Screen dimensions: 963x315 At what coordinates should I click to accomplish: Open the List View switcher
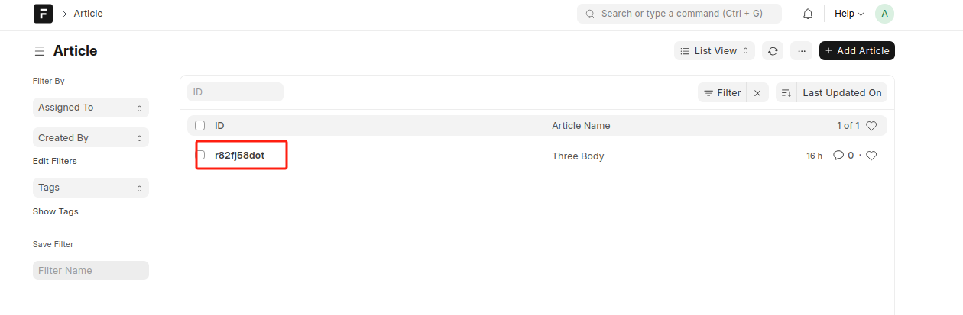pyautogui.click(x=715, y=51)
